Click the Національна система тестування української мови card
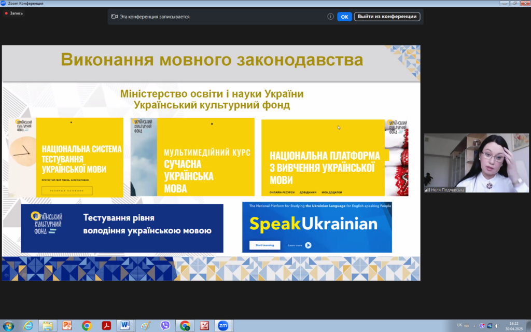This screenshot has width=531, height=332. click(x=66, y=158)
